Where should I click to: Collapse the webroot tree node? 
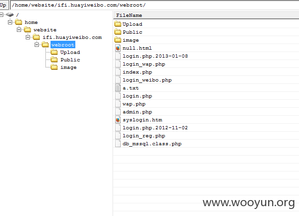point(37,45)
